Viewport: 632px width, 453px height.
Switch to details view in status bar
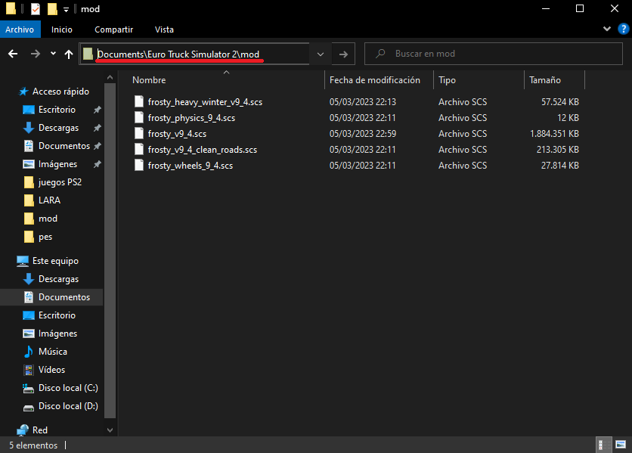click(x=603, y=445)
